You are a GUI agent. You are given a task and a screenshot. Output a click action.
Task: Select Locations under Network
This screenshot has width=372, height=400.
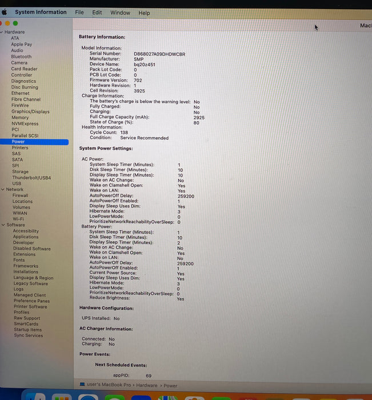[x=22, y=201]
